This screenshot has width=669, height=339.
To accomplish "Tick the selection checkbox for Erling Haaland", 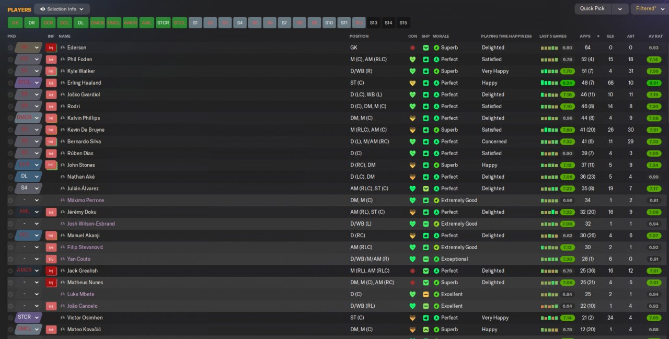I will tap(10, 83).
